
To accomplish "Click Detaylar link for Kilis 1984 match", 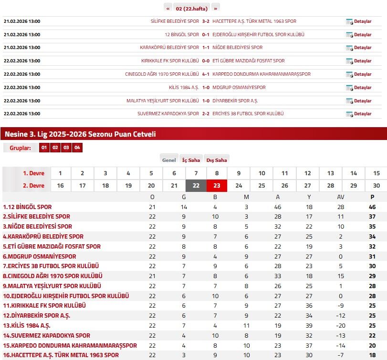I will 363,88.
